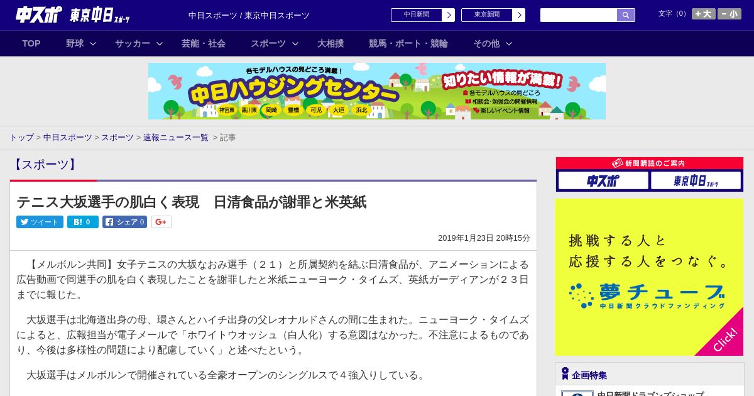
Task: Open the 東京新聞 link button
Action: coord(487,15)
